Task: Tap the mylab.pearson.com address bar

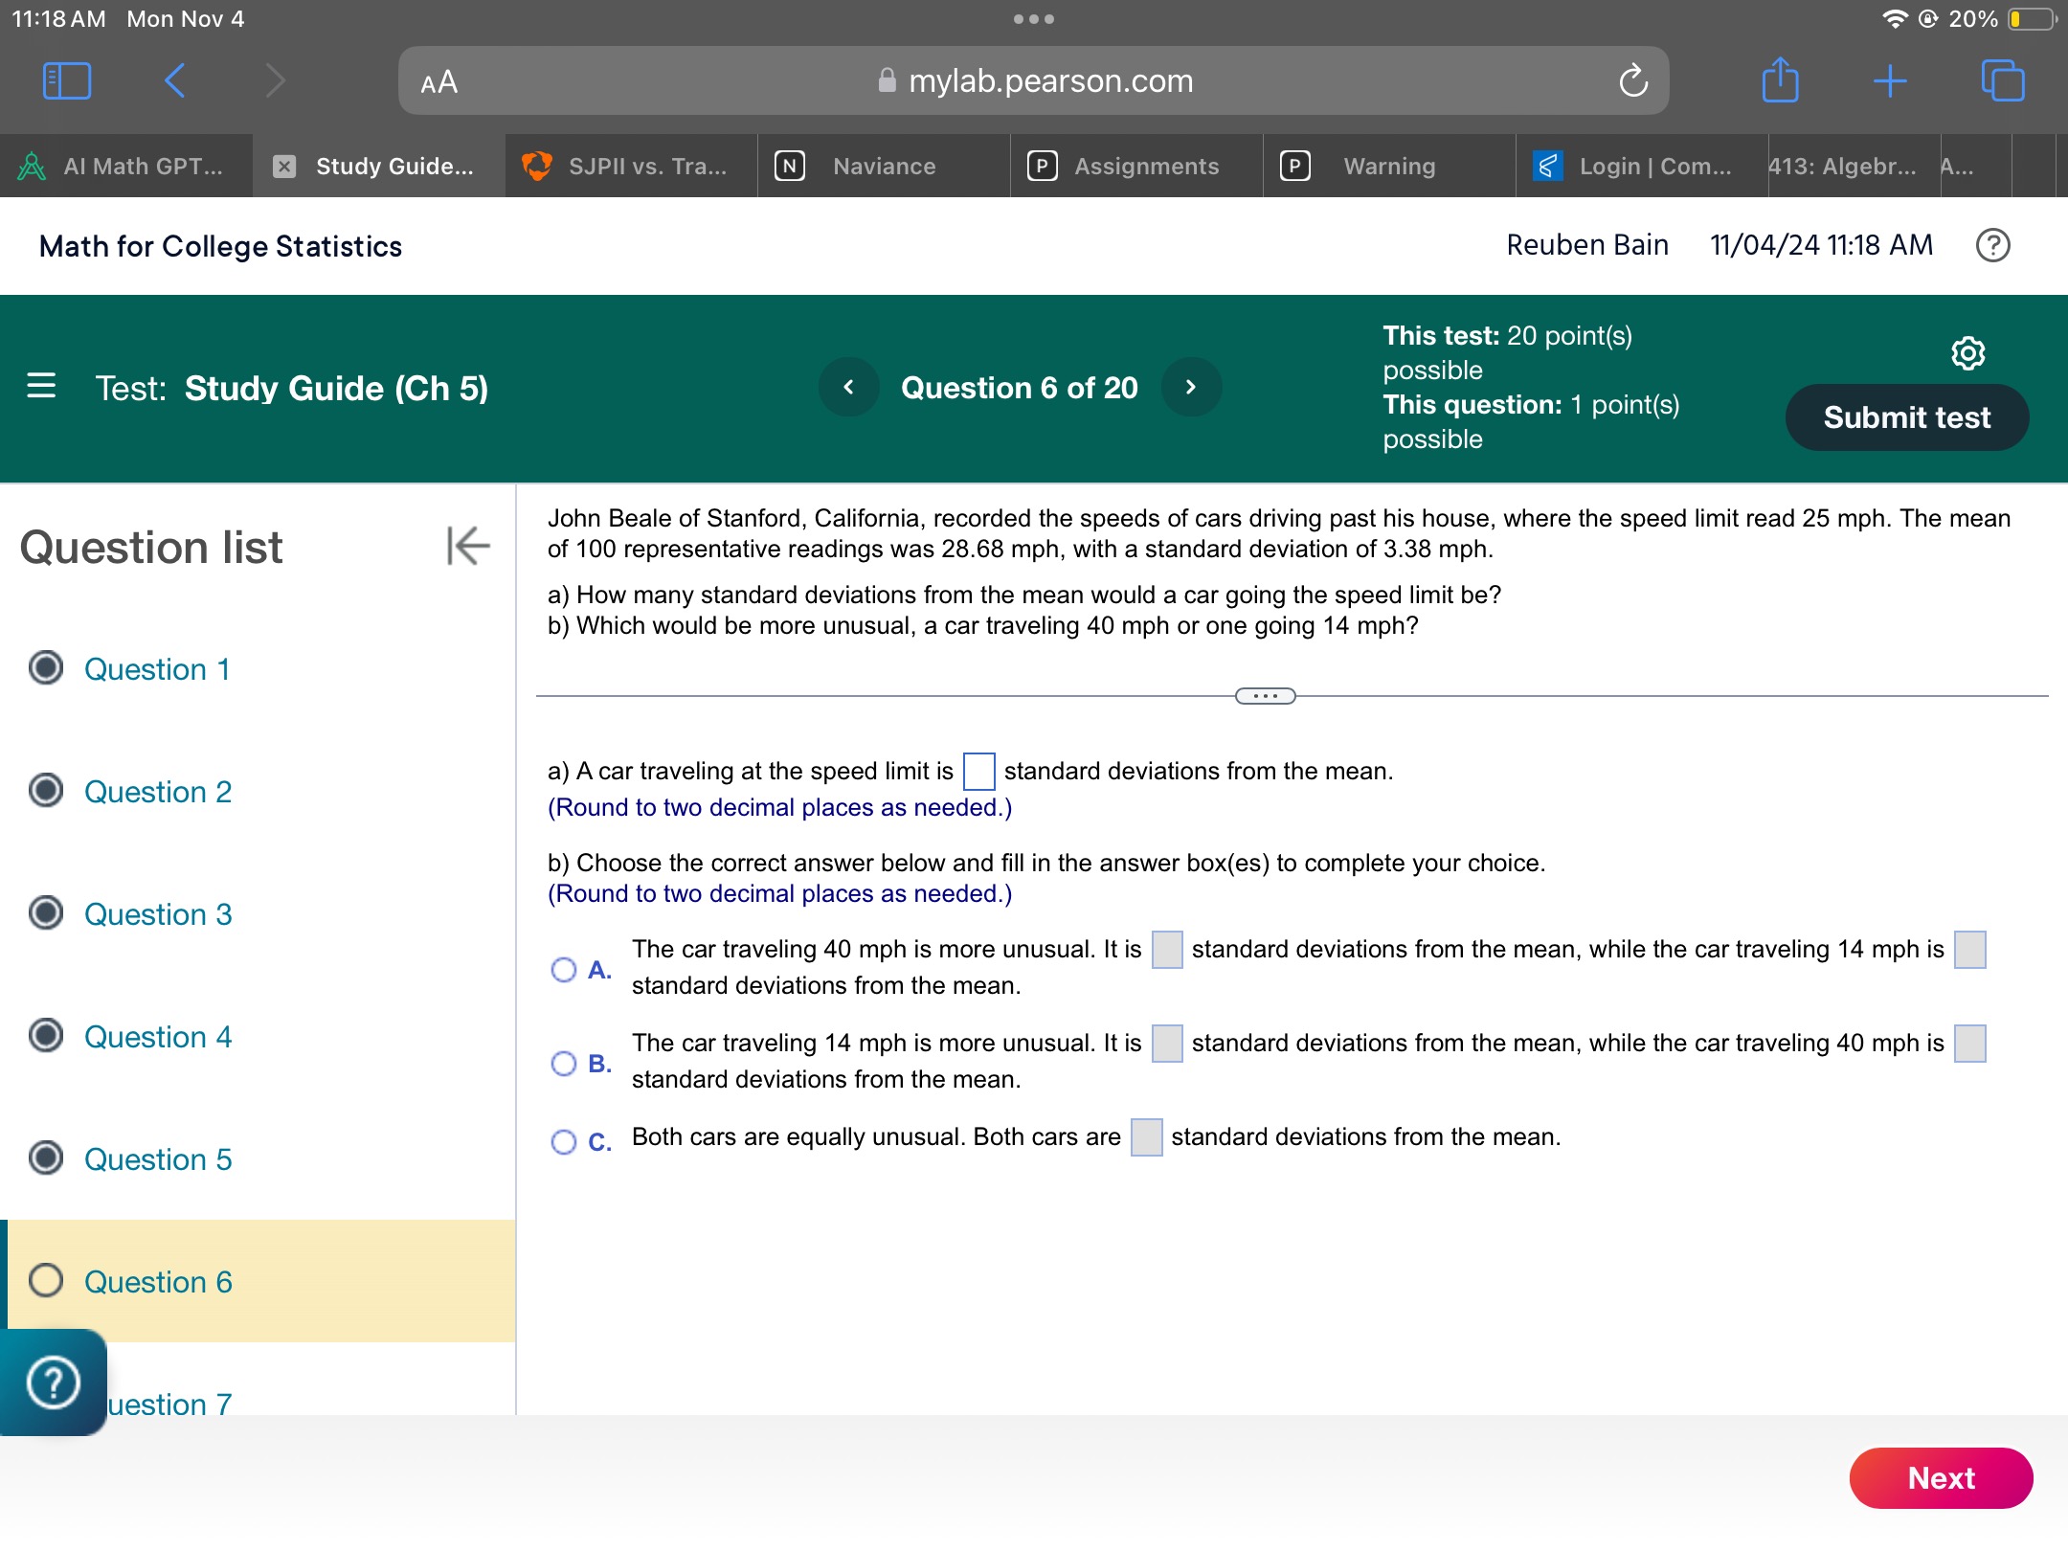Action: click(x=1034, y=81)
